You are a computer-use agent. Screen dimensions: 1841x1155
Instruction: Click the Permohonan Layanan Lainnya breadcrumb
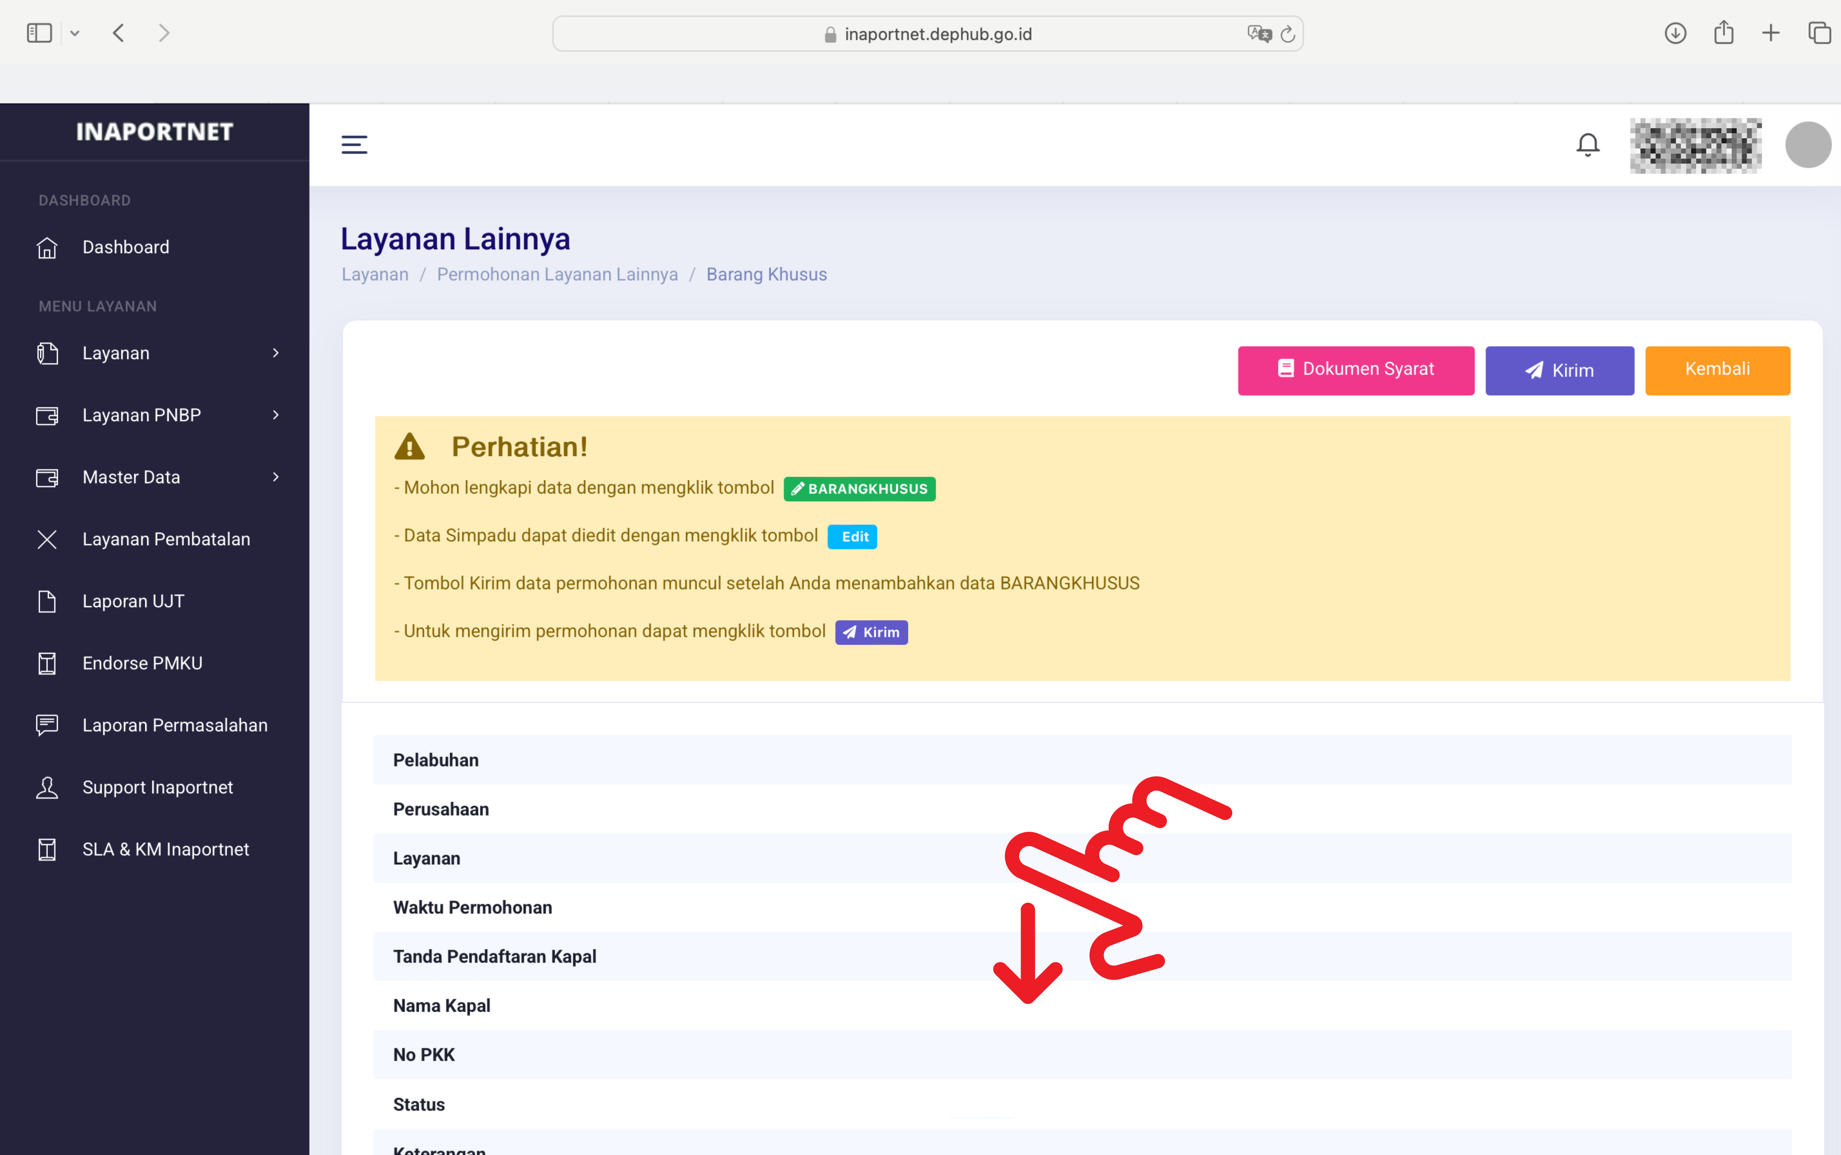(x=557, y=274)
